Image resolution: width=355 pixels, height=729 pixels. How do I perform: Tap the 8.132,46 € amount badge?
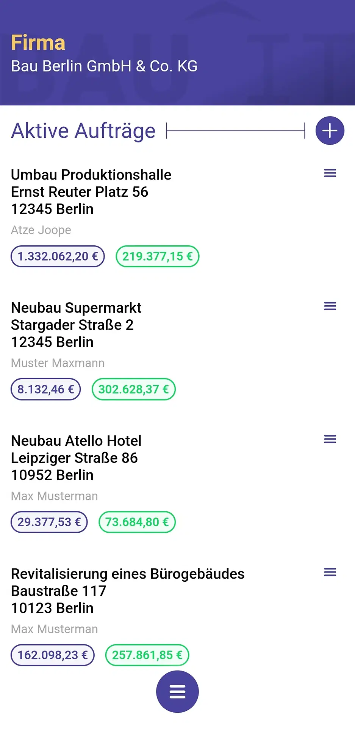(x=46, y=389)
